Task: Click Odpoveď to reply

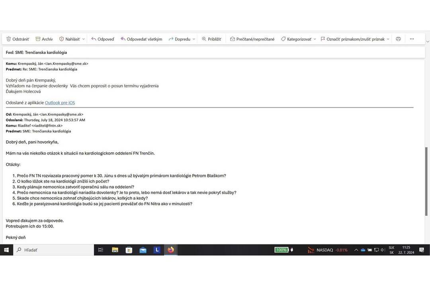Action: [103, 39]
